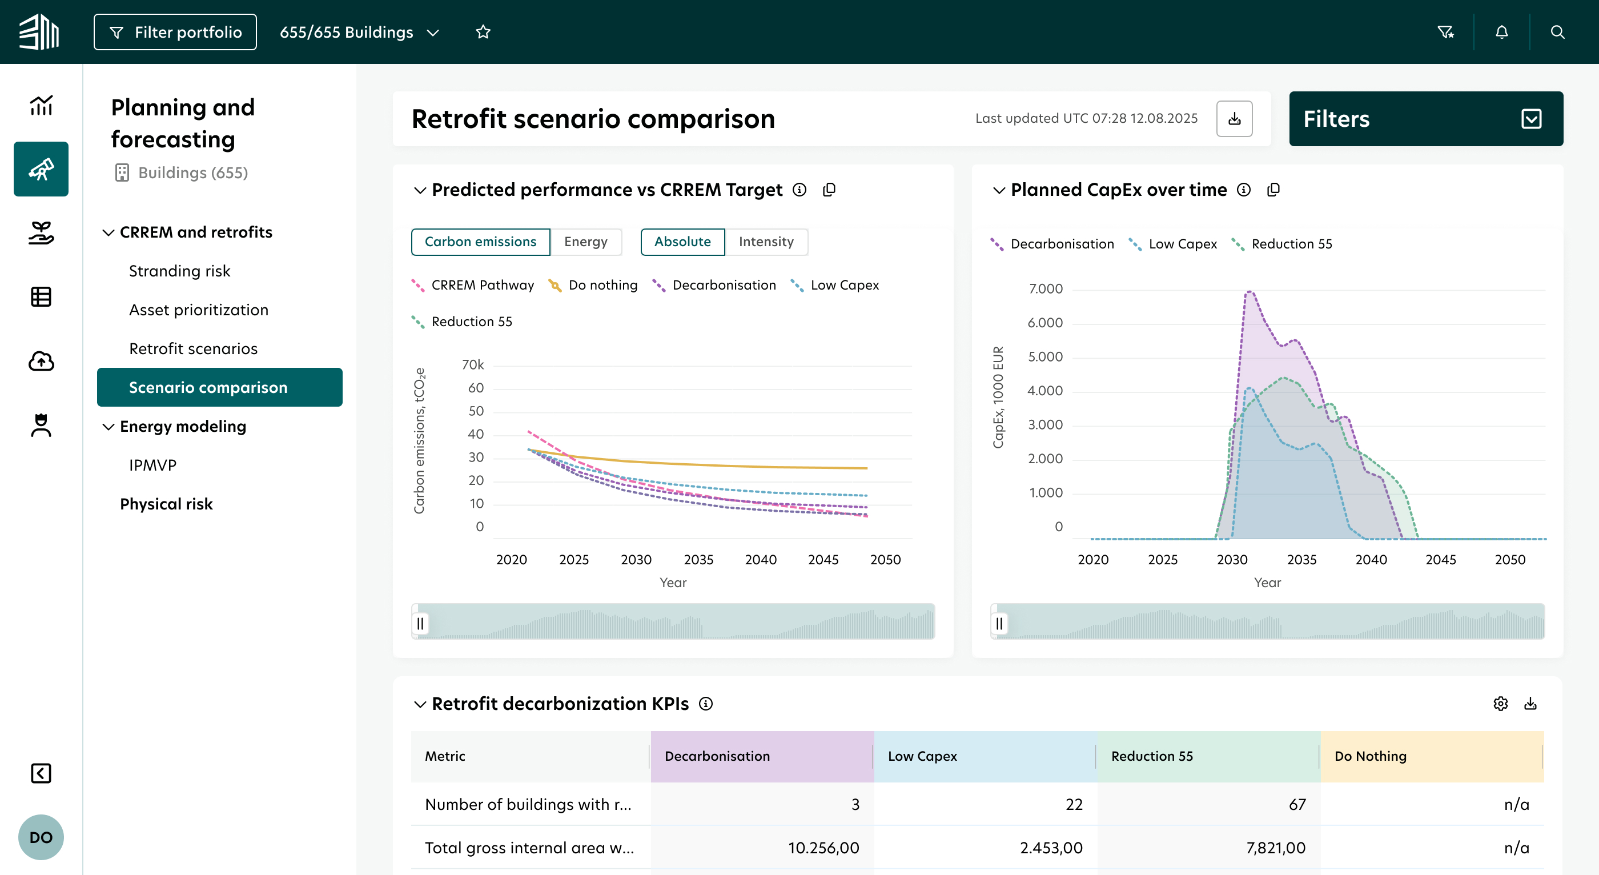Download the Retrofit scenario comparison report
This screenshot has height=875, width=1599.
(1234, 119)
